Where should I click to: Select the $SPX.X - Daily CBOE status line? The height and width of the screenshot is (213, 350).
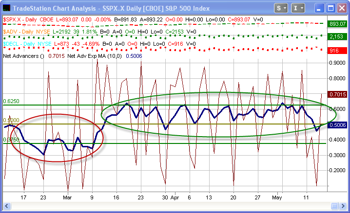pyautogui.click(x=133, y=19)
